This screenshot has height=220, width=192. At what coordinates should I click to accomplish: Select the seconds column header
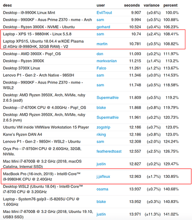tap(132, 5)
